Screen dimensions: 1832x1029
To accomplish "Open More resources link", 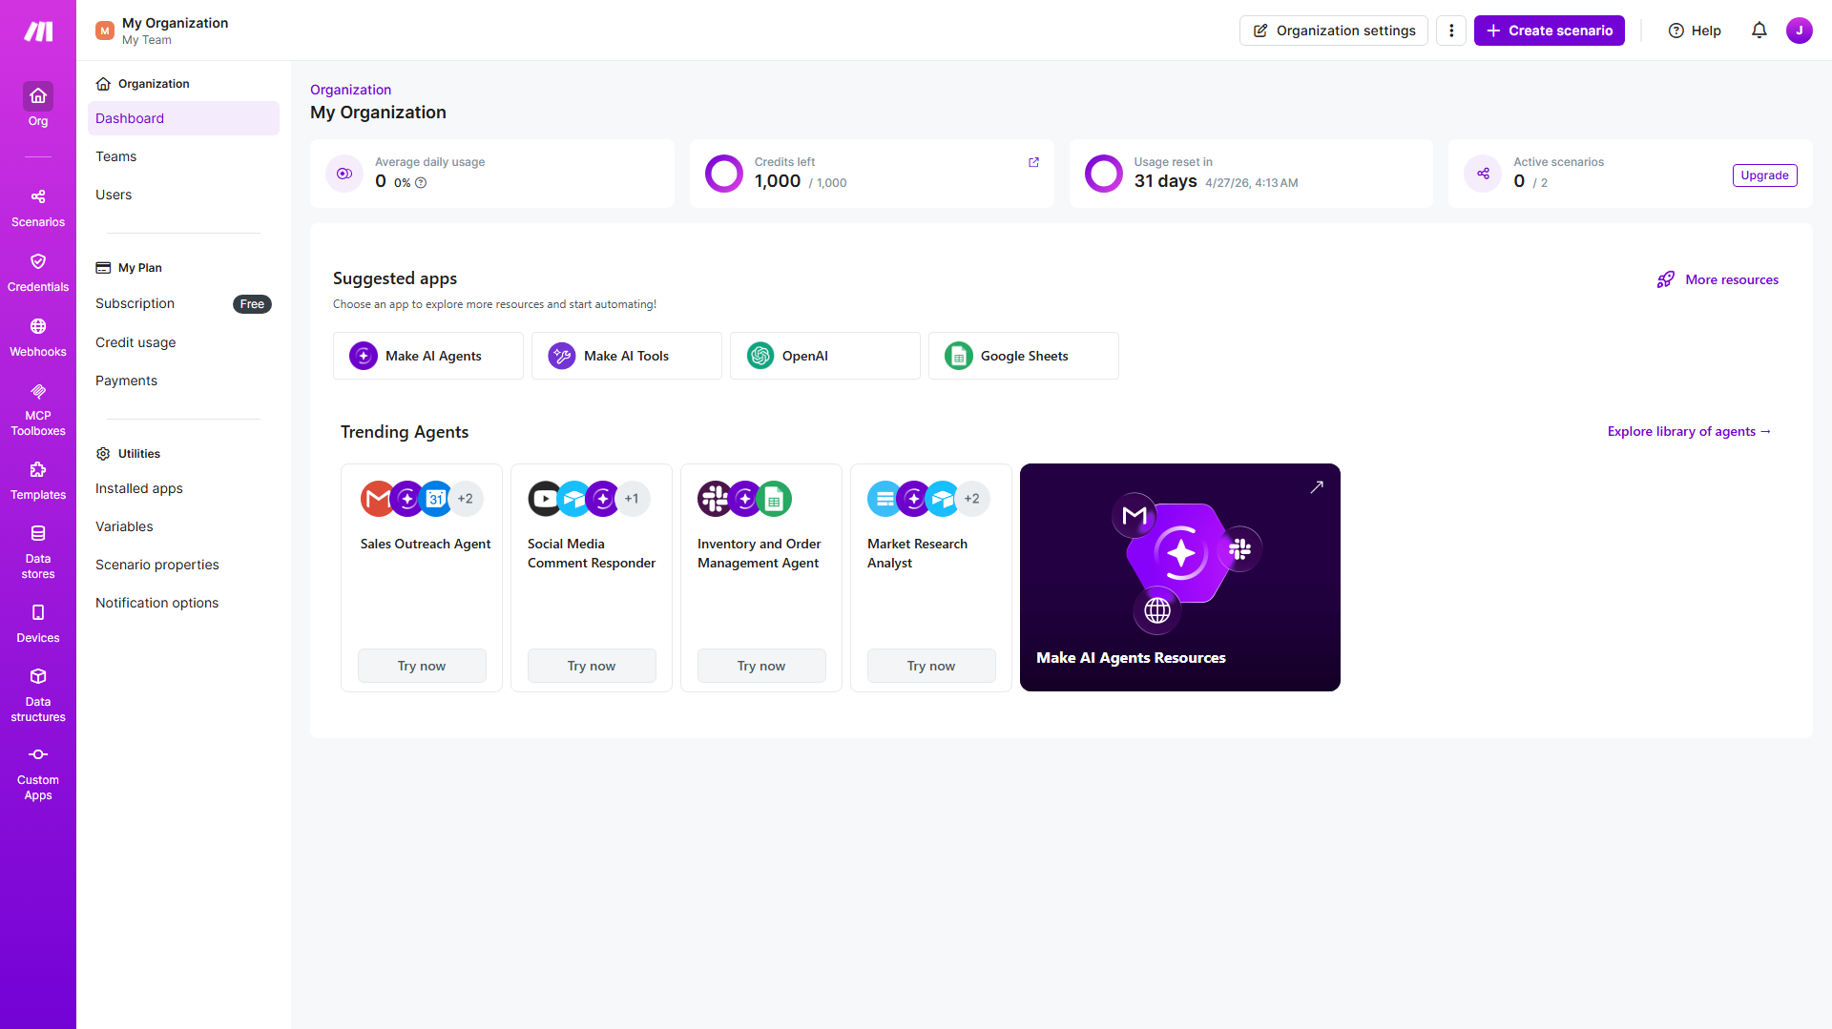I will pyautogui.click(x=1717, y=279).
